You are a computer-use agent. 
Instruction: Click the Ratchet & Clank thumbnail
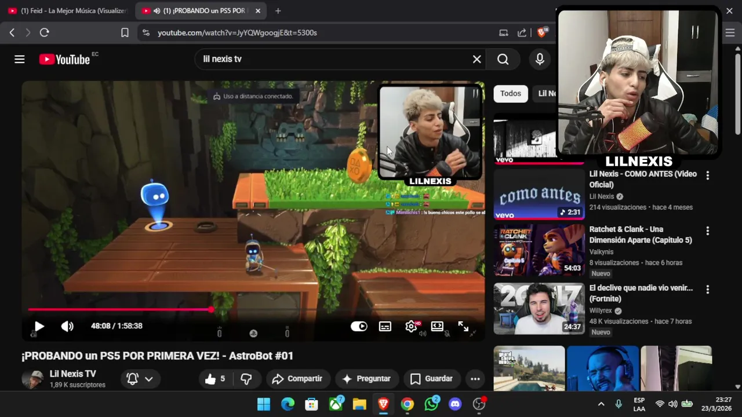coord(539,250)
